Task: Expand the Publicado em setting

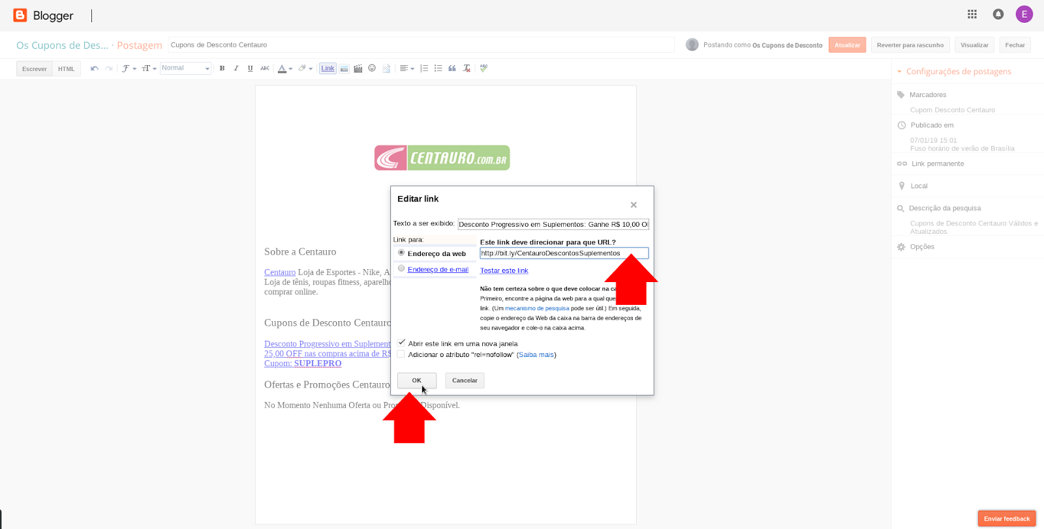Action: pos(932,125)
